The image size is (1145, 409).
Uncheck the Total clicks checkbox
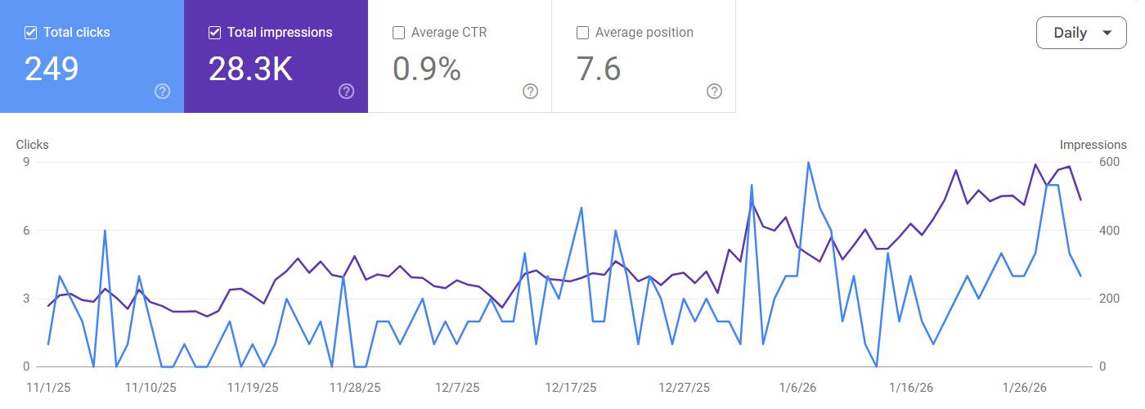click(x=31, y=33)
